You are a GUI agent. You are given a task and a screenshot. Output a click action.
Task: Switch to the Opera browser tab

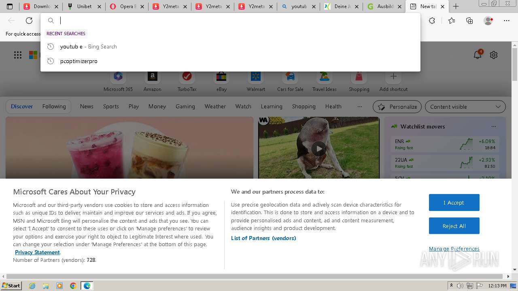(x=127, y=6)
